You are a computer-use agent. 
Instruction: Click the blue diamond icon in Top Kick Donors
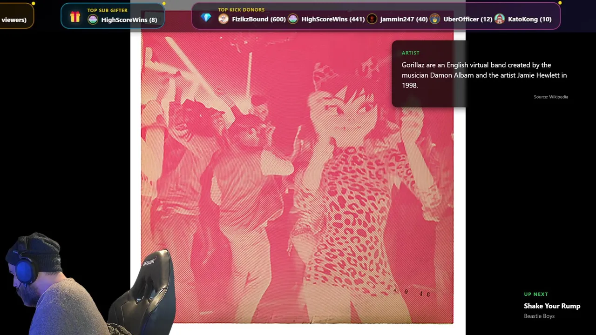[x=206, y=18]
